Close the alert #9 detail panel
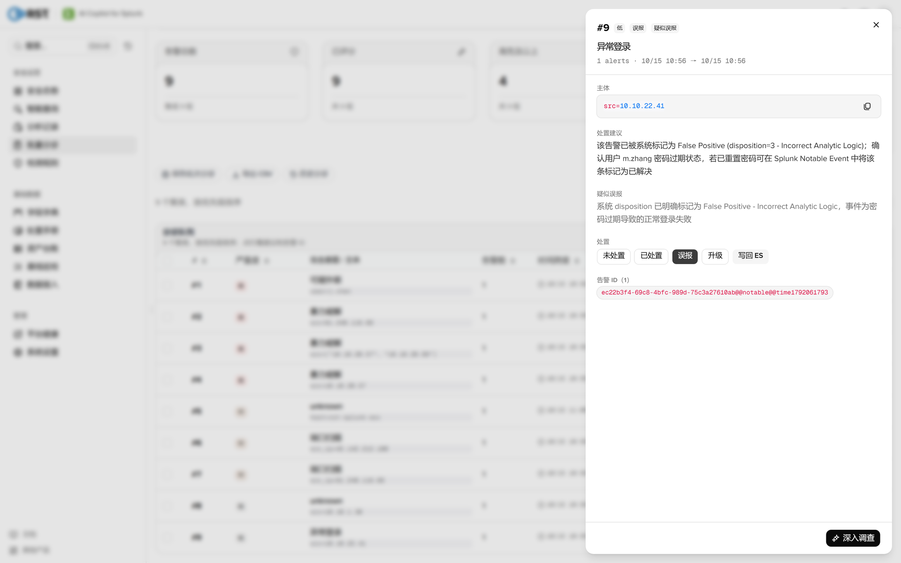901x563 pixels. pyautogui.click(x=876, y=25)
